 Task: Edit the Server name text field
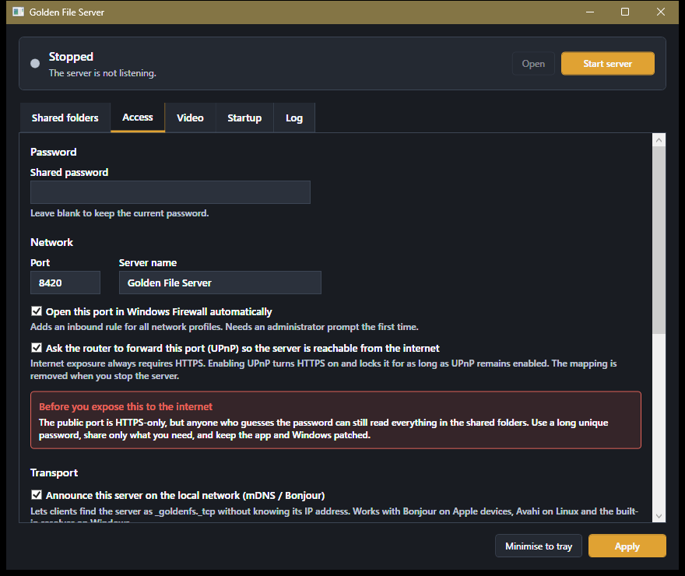pyautogui.click(x=220, y=283)
